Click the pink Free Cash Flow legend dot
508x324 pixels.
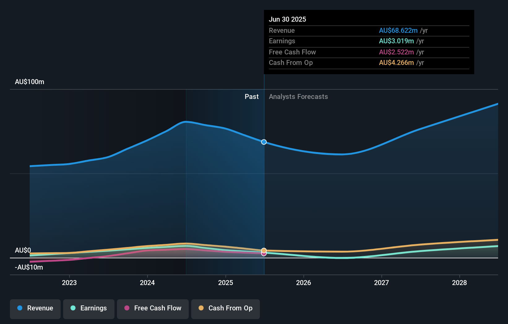(127, 308)
